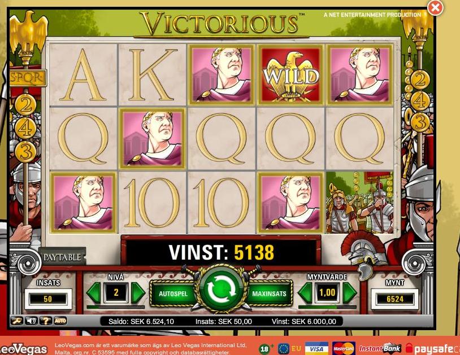Click the Insats value field showing 50
This screenshot has width=460, height=355.
click(x=48, y=299)
